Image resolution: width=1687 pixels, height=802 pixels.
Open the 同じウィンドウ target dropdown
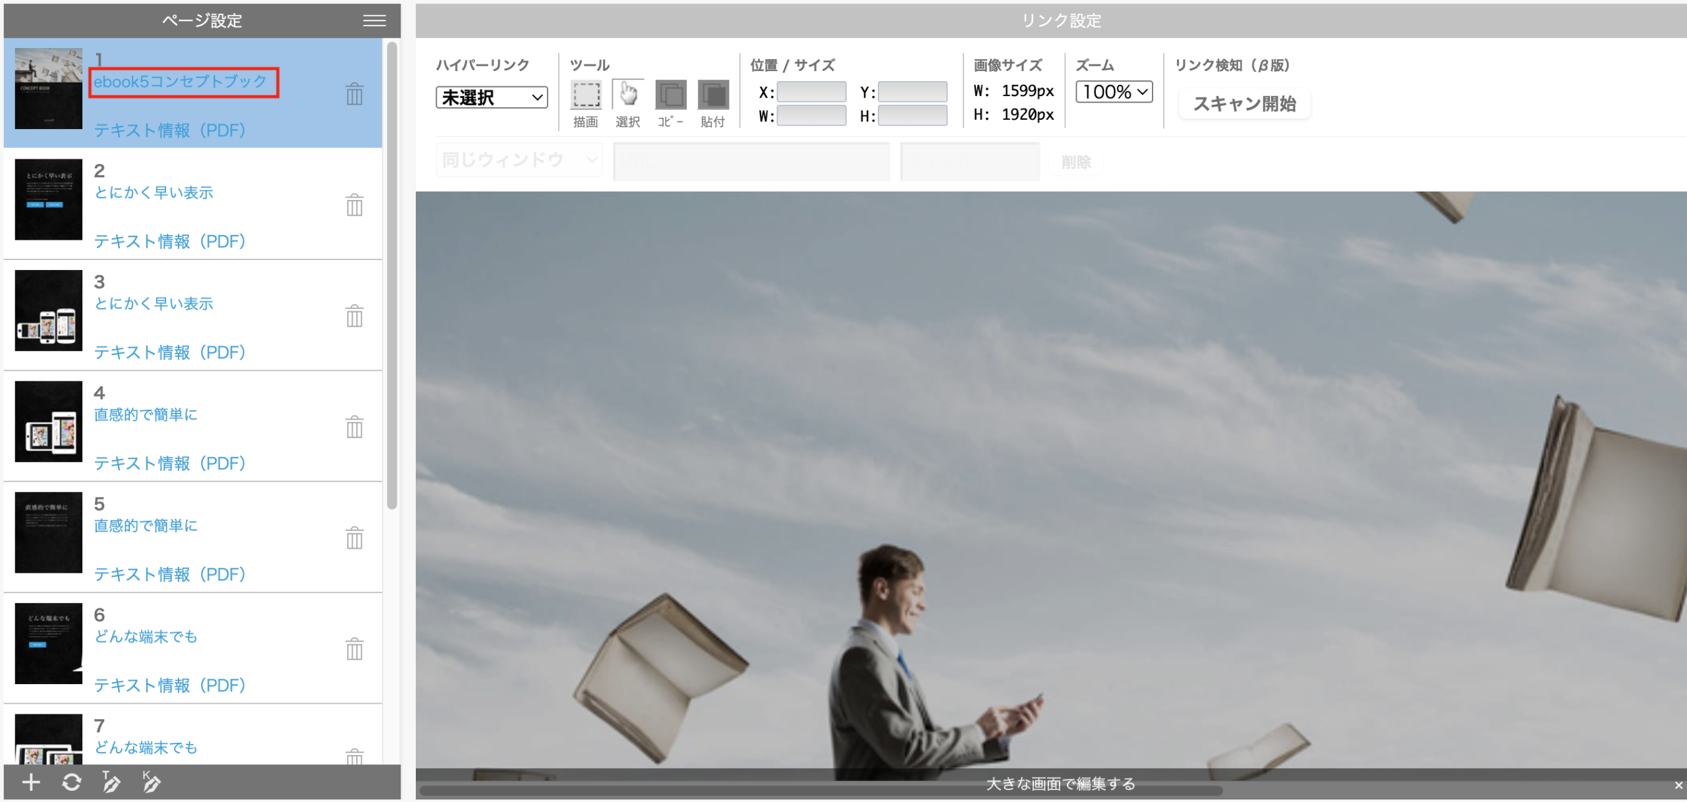(x=519, y=160)
